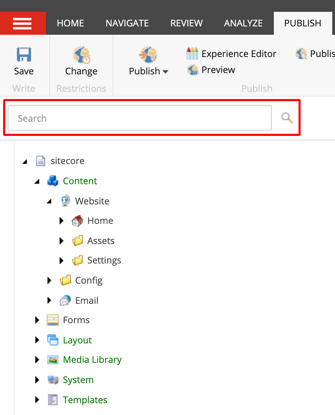Switch to the REVIEW ribbon tab
This screenshot has width=335, height=415.
186,23
